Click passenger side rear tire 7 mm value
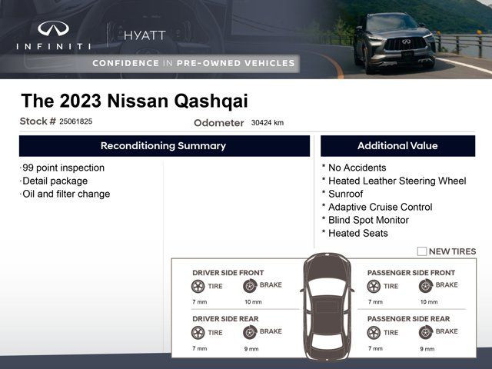This screenshot has height=369, width=492. pyautogui.click(x=375, y=348)
